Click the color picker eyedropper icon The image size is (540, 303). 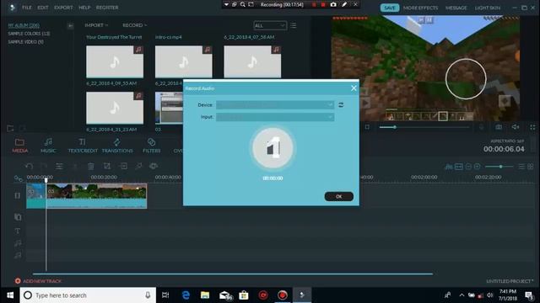click(138, 167)
